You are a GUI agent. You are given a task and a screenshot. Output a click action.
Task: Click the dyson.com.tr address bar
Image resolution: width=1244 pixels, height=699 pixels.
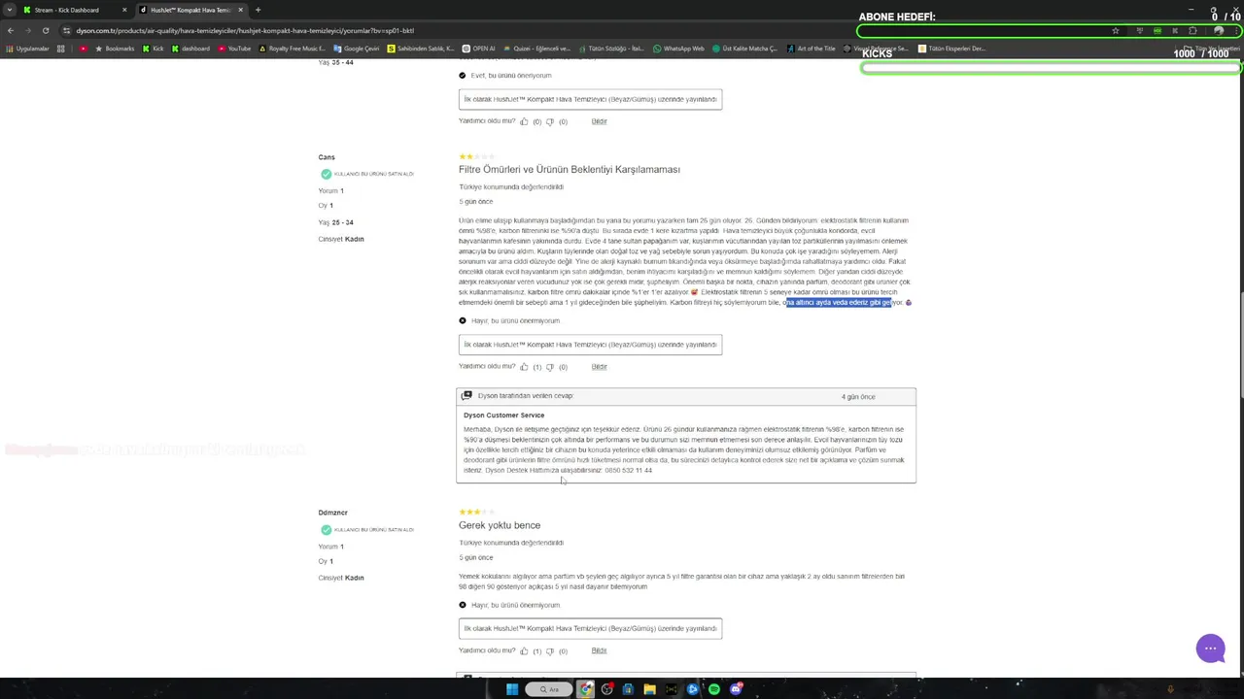pyautogui.click(x=583, y=30)
